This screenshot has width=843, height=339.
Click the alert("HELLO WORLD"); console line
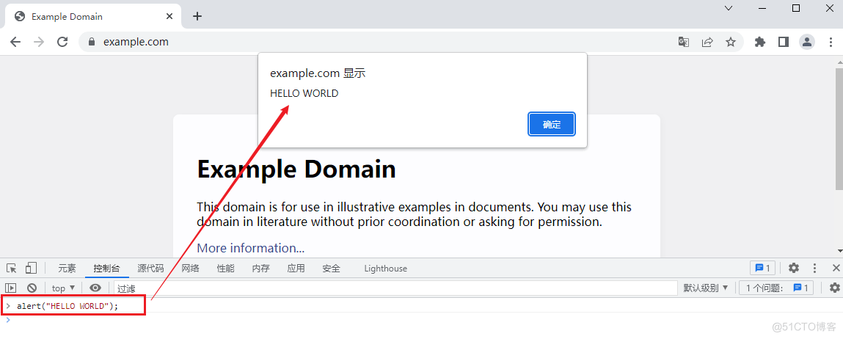67,306
